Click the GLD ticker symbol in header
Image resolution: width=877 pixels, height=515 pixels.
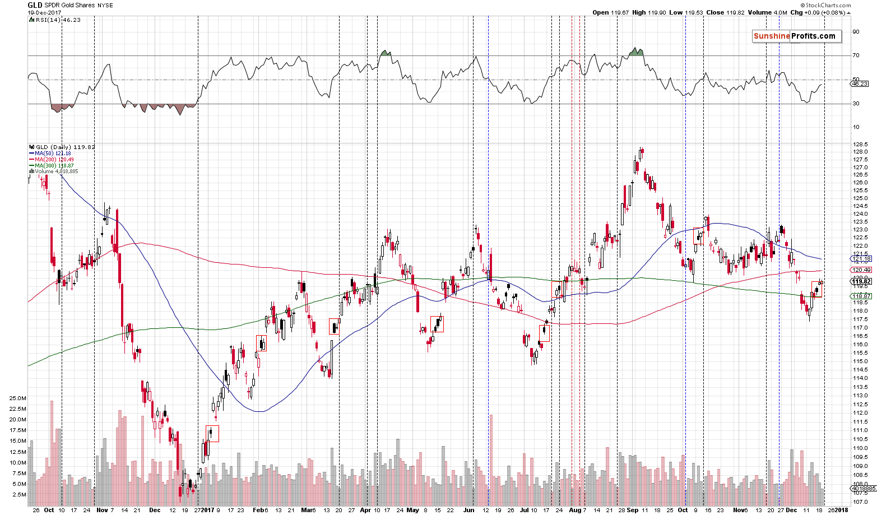pos(35,5)
